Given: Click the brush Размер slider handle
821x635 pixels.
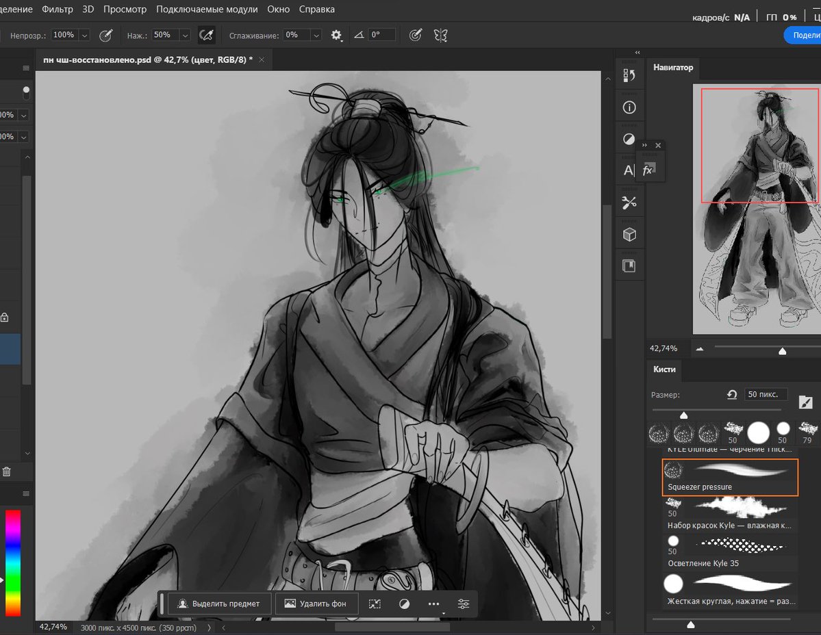Looking at the screenshot, I should point(684,415).
